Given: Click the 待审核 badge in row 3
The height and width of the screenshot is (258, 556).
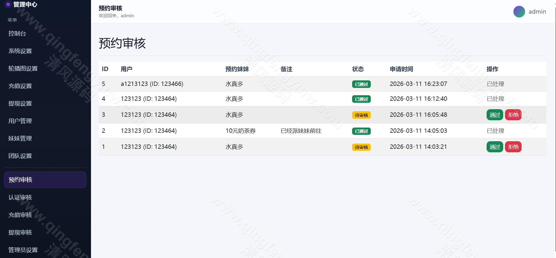Looking at the screenshot, I should point(361,115).
